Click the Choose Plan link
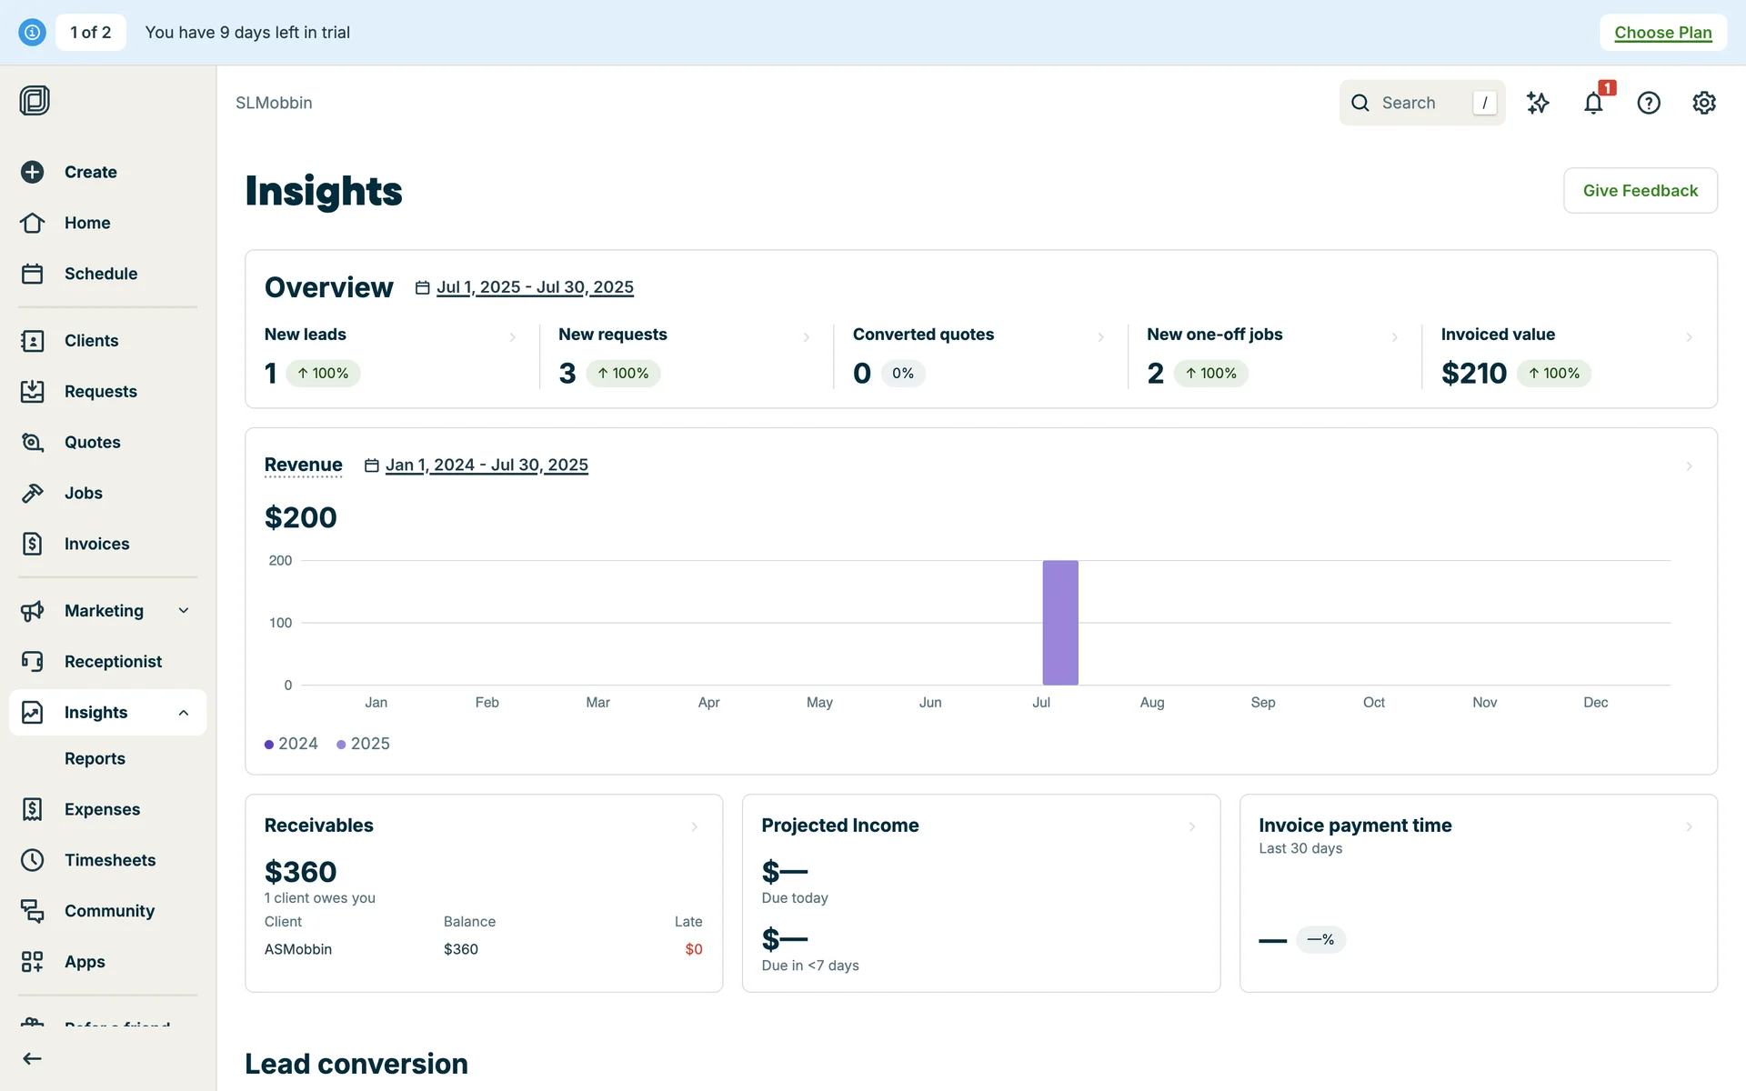1746x1091 pixels. pyautogui.click(x=1662, y=33)
